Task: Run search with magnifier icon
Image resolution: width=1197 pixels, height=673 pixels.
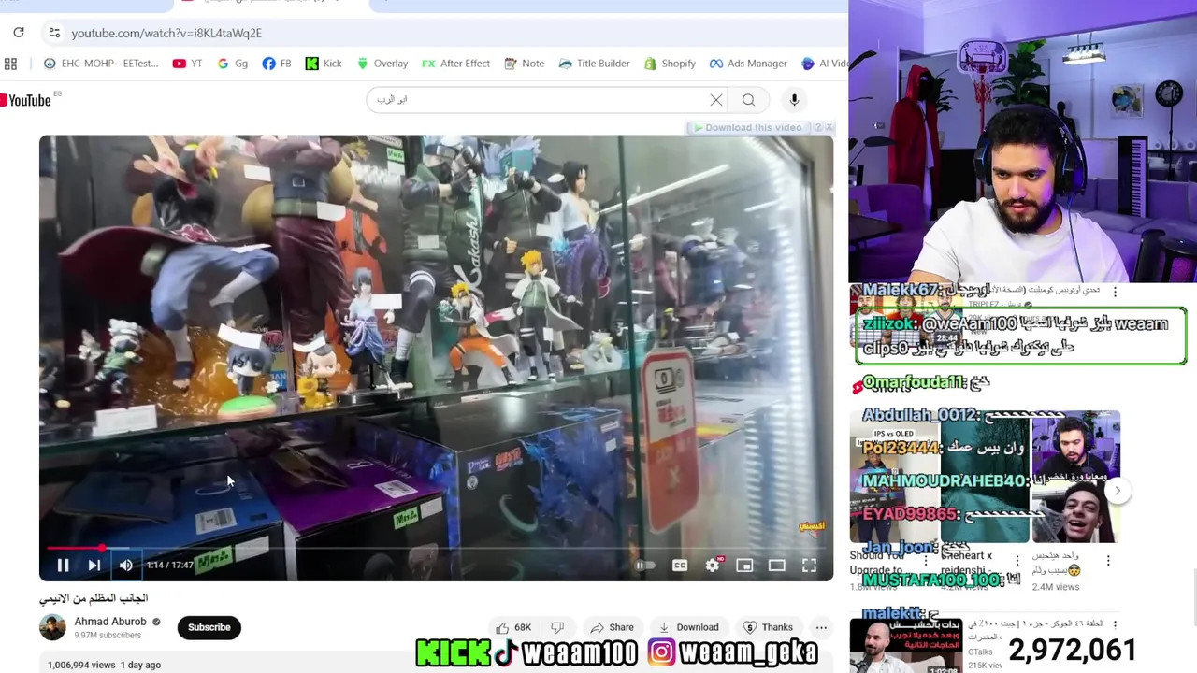Action: [748, 100]
